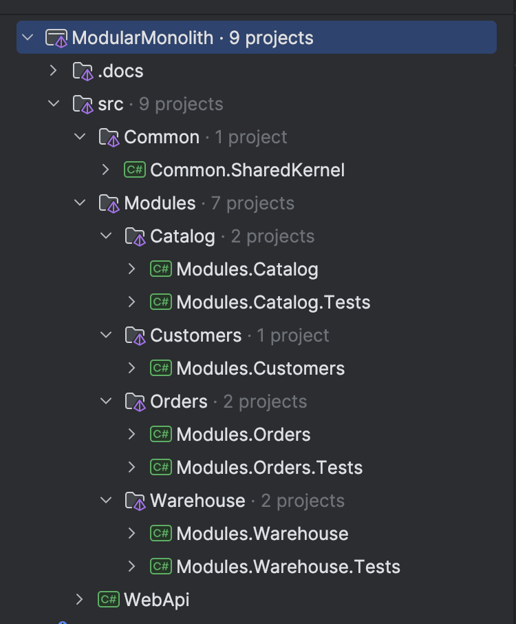Click the C# icon next to Modules.Catalog
The width and height of the screenshot is (516, 624).
160,269
